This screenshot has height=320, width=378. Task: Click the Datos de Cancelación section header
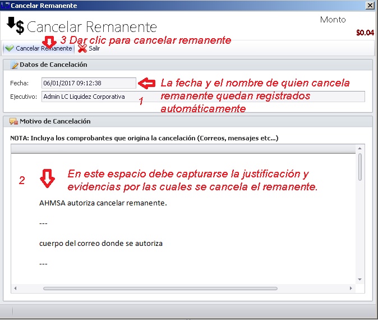coord(188,65)
